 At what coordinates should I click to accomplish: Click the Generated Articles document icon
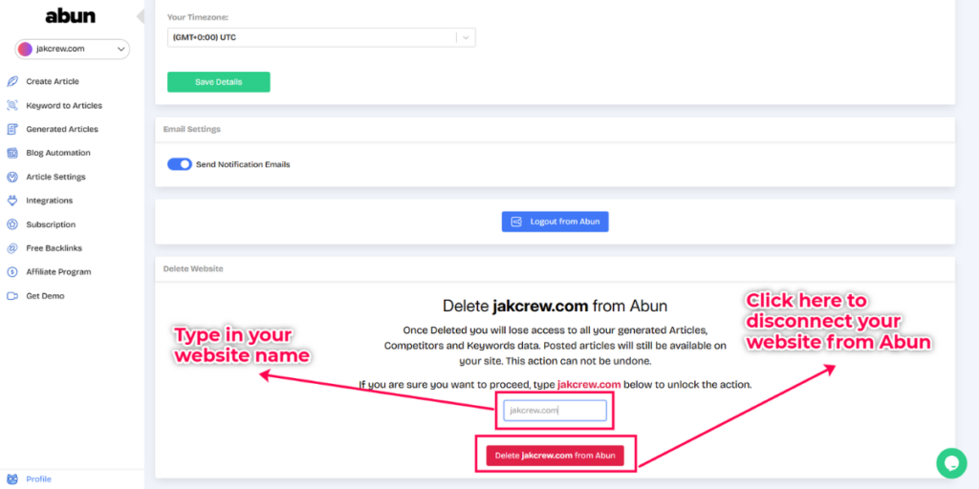coord(11,129)
